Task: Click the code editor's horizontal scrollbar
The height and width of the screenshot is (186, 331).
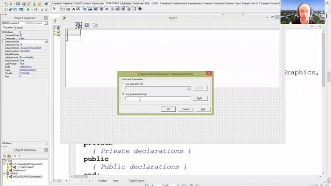Action: point(195,176)
